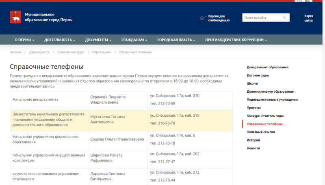Open the 'Карта сайта' link
Screen dimensions: 325x185
tap(309, 18)
